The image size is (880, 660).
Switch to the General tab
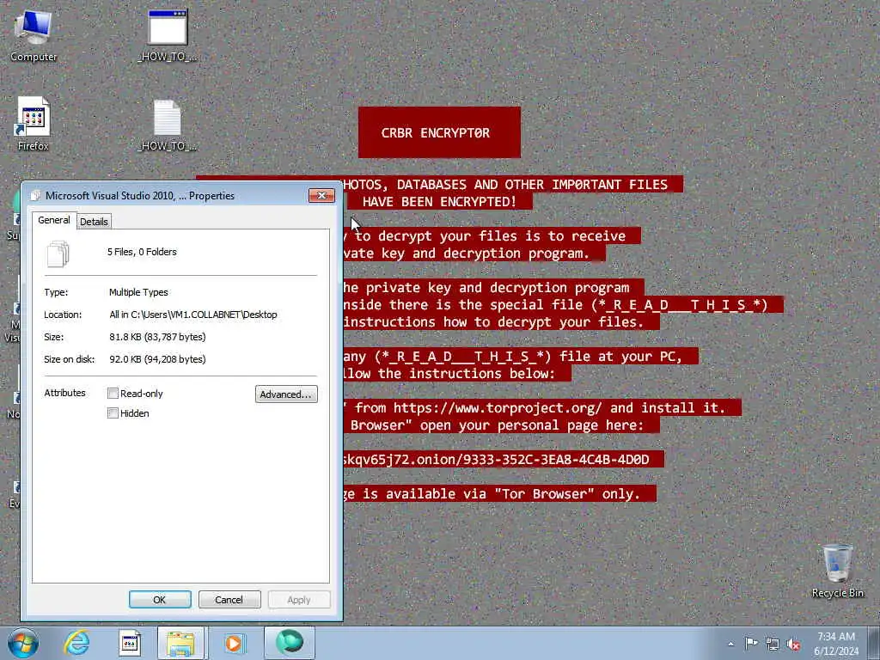(54, 220)
